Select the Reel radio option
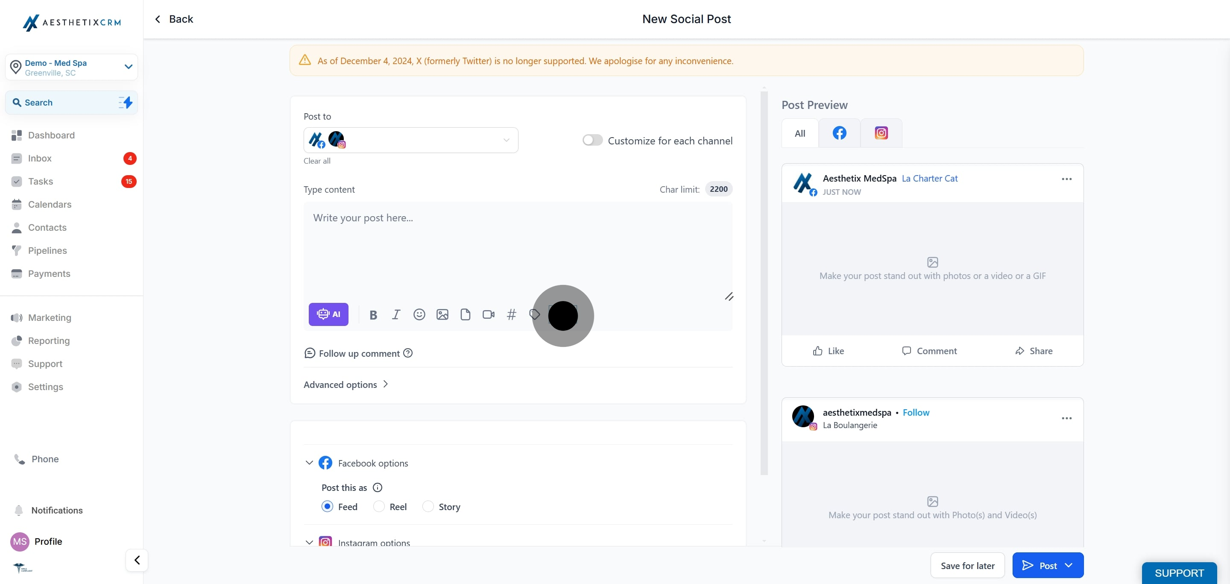The width and height of the screenshot is (1230, 584). click(x=379, y=506)
